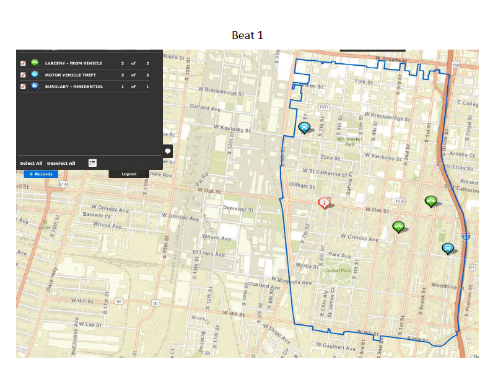Click the blue vehicle theft marker near S Brook St
The image size is (498, 372).
(447, 248)
